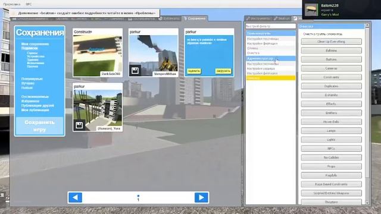Image resolution: width=381 pixels, height=214 pixels.
Task: Click floppy save icon on VampireMithas parkur card
Action: coord(135,71)
